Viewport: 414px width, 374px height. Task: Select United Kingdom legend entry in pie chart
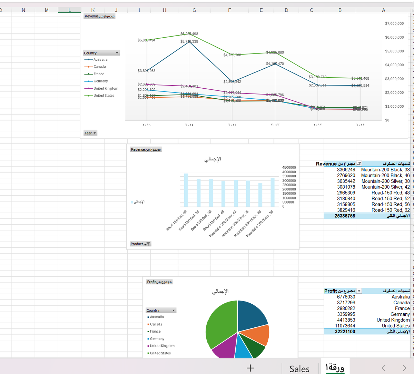(161, 346)
